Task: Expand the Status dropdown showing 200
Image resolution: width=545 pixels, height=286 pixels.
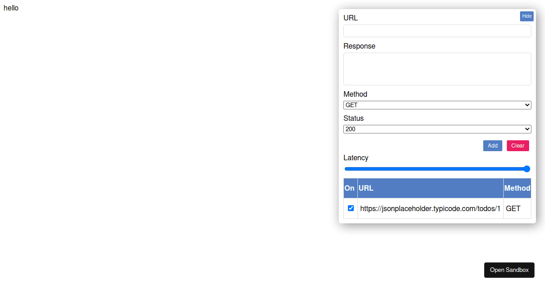Action: click(x=437, y=129)
